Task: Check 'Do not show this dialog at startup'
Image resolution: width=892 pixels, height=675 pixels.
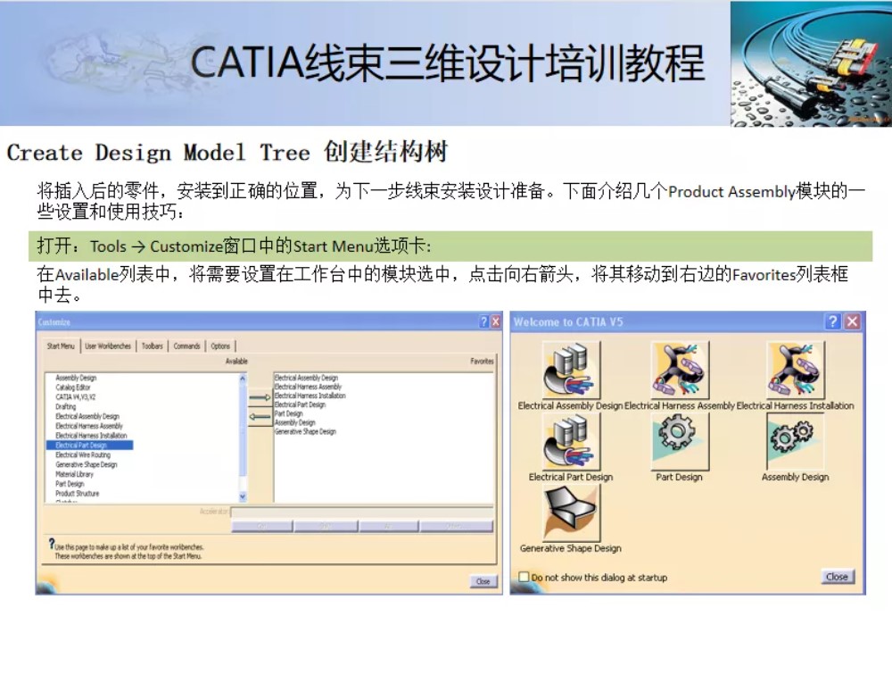Action: tap(524, 577)
